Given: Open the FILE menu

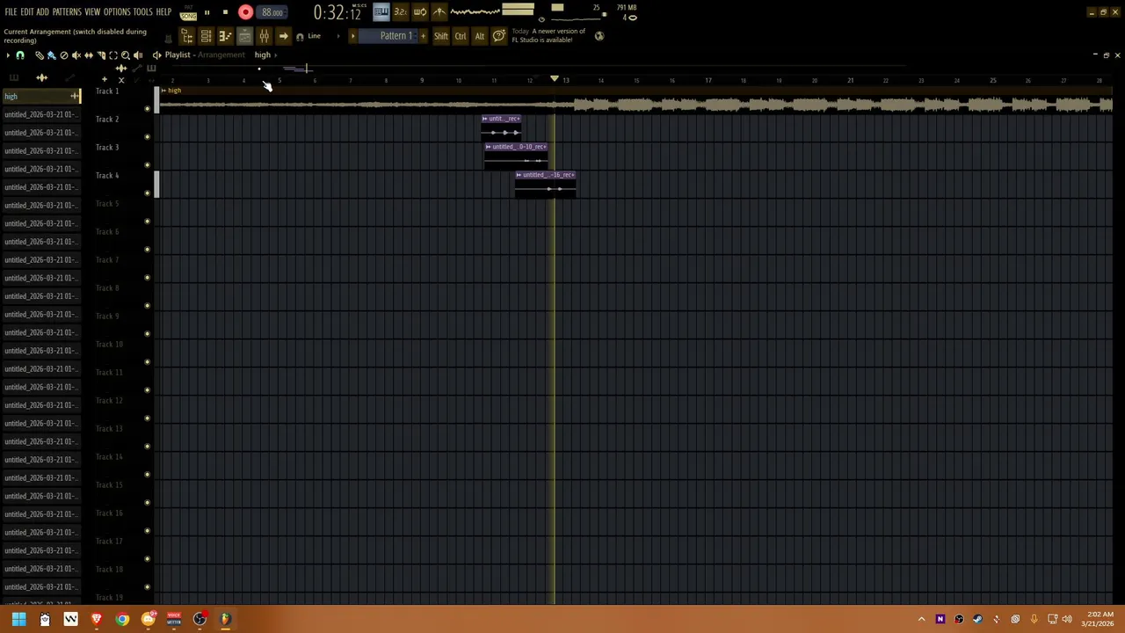Looking at the screenshot, I should 11,12.
